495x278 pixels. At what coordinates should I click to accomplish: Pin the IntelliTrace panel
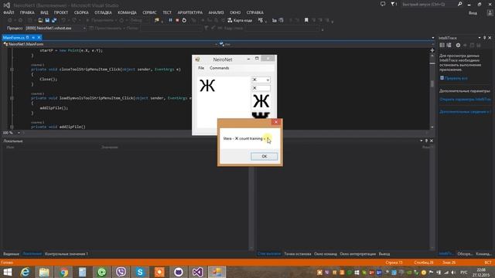pos(485,38)
